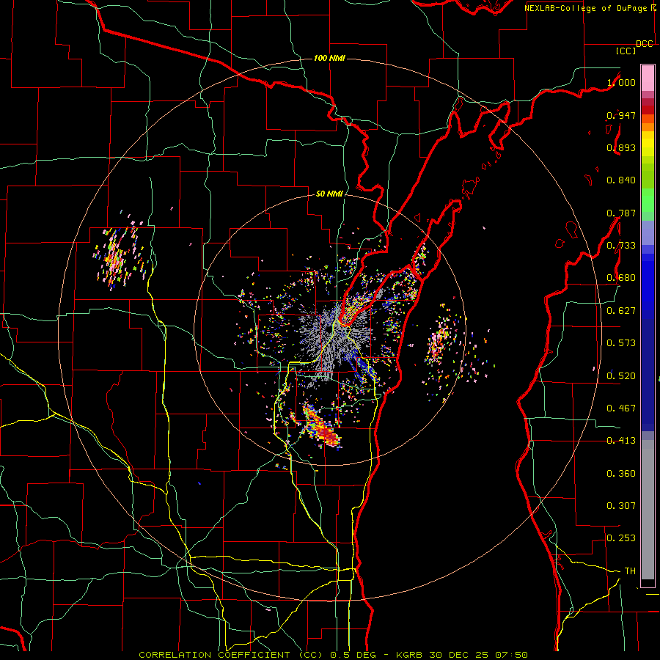Pick the bright green color bar segment
Screen dimensions: 660x660
click(648, 200)
